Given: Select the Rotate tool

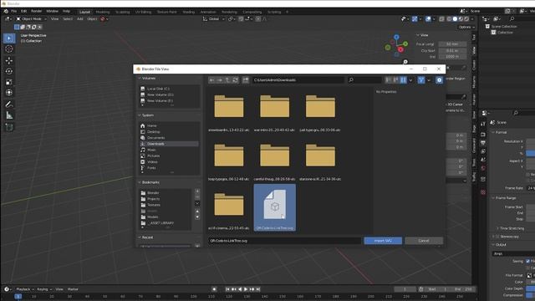Looking at the screenshot, I should [x=9, y=71].
